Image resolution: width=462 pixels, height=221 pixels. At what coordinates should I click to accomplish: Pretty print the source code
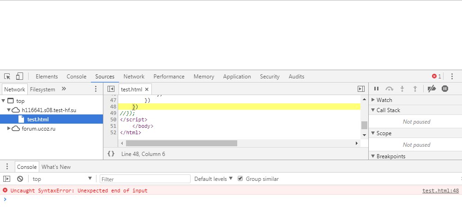pyautogui.click(x=111, y=154)
